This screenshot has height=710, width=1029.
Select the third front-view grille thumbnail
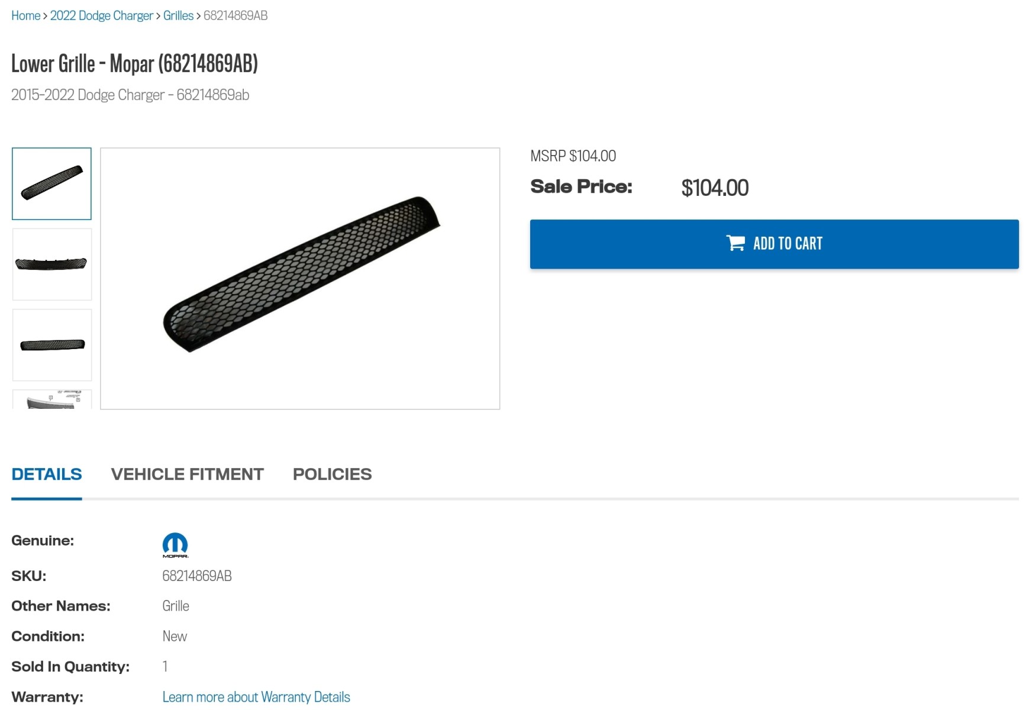click(52, 344)
